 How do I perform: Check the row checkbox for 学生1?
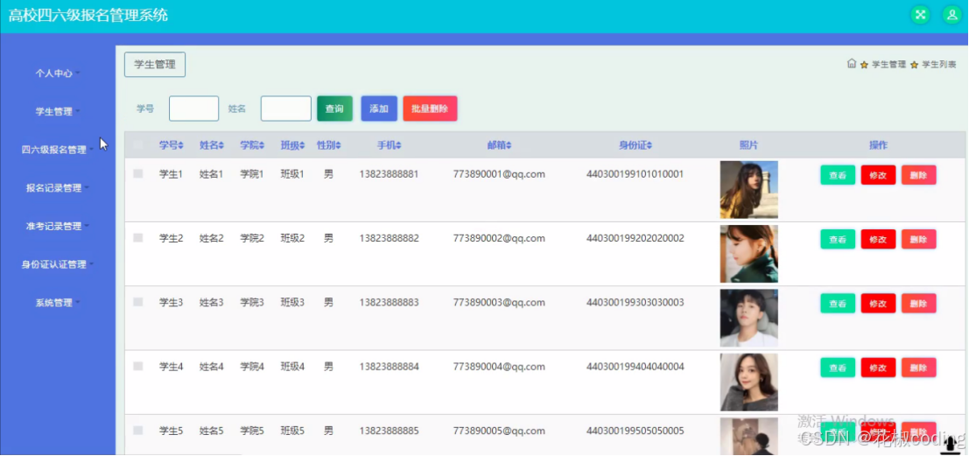pos(137,174)
